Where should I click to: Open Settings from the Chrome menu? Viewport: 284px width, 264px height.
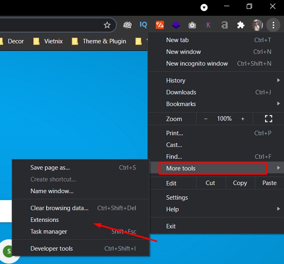216,197
